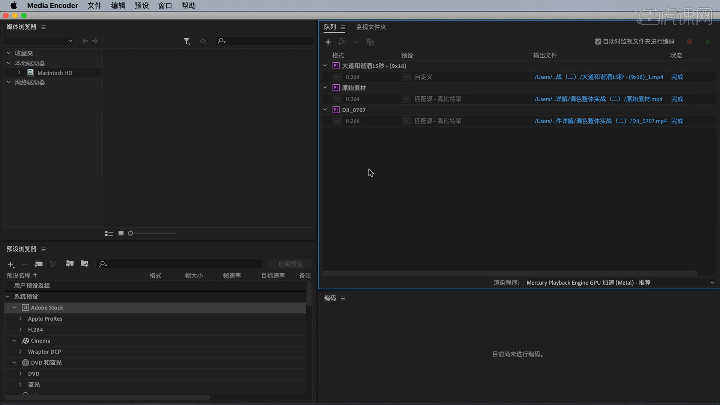The height and width of the screenshot is (405, 720).
Task: Click the green start queue button
Action: tap(708, 42)
